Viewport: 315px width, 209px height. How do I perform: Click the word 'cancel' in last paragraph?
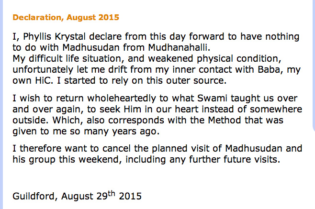tap(116, 149)
